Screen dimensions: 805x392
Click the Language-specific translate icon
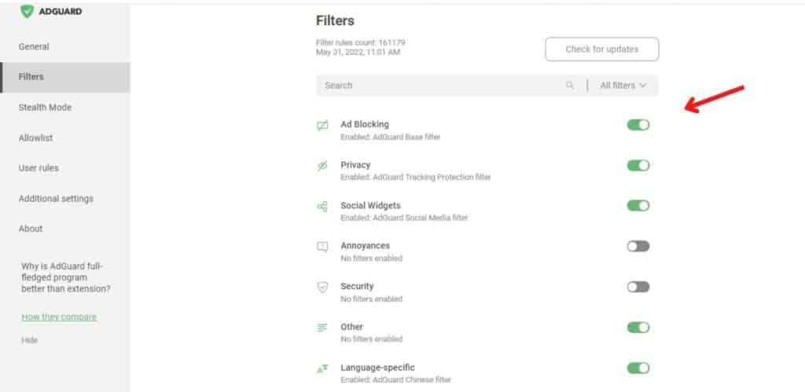click(x=322, y=368)
